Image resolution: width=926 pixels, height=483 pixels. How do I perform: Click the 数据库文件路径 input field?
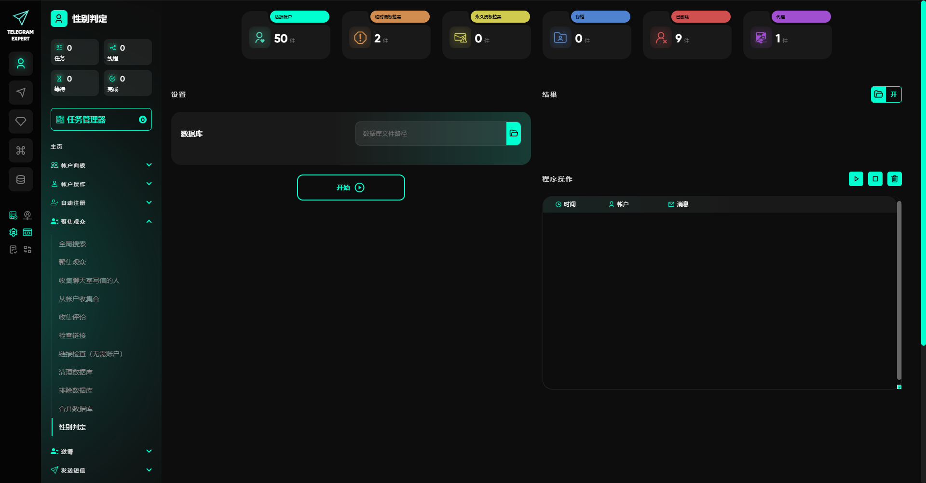point(430,134)
